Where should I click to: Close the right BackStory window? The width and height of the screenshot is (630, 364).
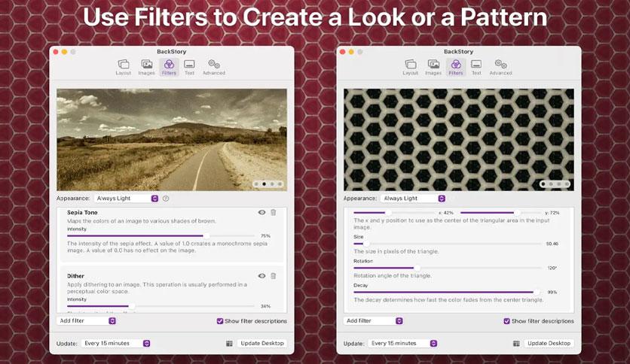coord(343,52)
